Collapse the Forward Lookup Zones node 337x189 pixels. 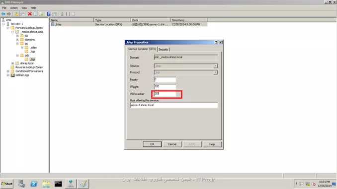tap(8, 28)
